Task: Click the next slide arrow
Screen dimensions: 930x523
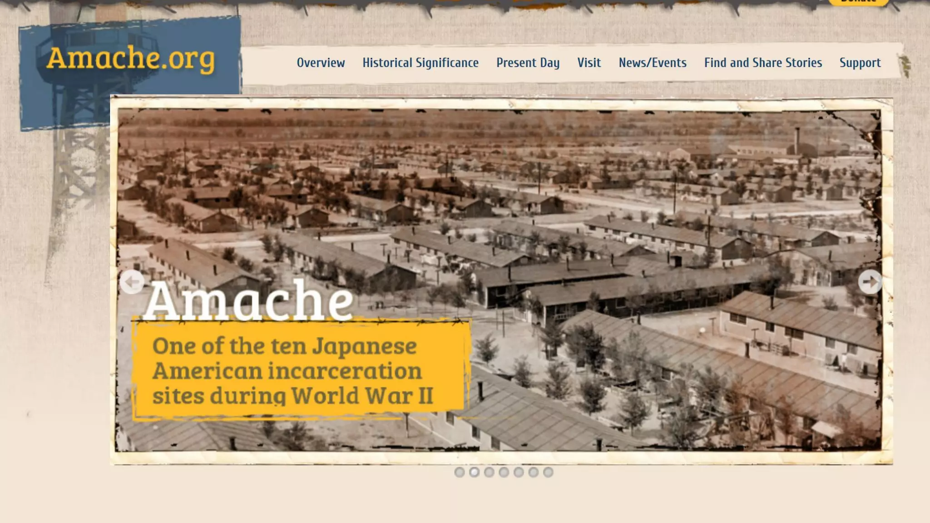Action: coord(870,282)
